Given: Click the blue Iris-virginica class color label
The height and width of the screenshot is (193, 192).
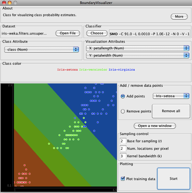Looking at the screenshot, I should 121,70.
